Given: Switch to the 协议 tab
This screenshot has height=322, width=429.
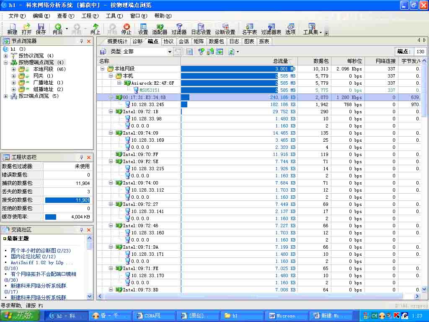Looking at the screenshot, I should point(168,42).
